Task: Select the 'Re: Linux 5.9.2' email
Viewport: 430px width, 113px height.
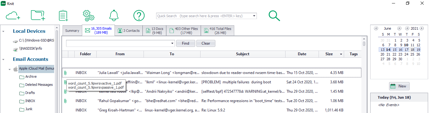Action: click(212, 110)
